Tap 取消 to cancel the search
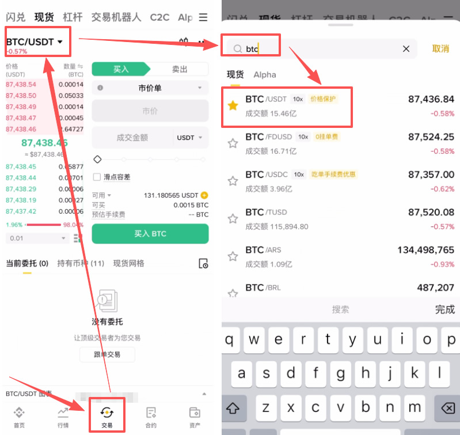The height and width of the screenshot is (435, 460). click(x=440, y=49)
